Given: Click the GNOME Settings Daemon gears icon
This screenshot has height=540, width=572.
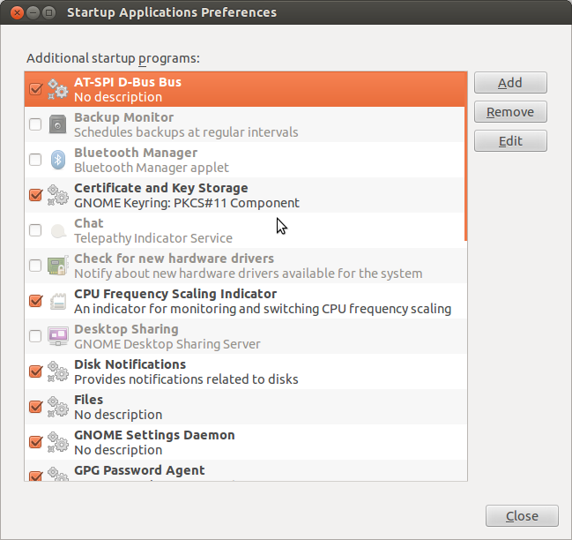Looking at the screenshot, I should (x=57, y=442).
